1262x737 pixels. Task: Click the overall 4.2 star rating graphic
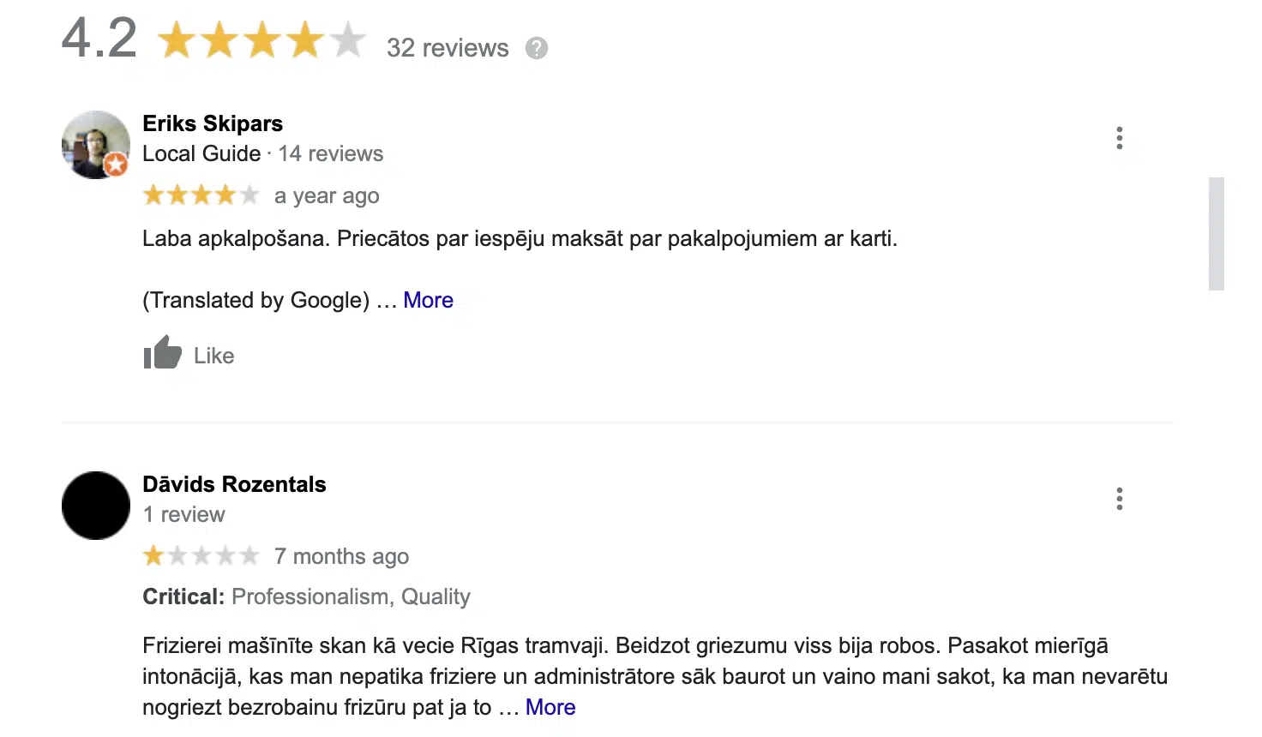pyautogui.click(x=262, y=40)
